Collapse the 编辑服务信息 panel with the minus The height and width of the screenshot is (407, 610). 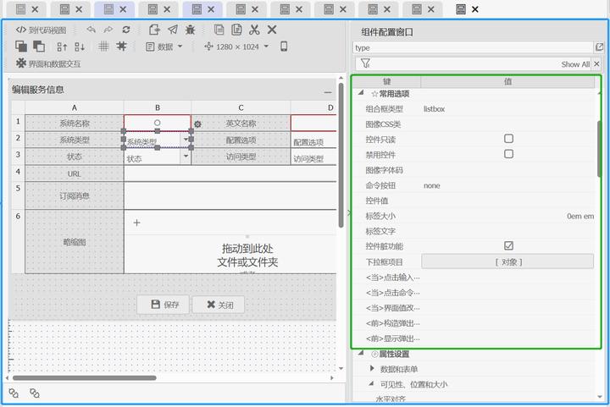pyautogui.click(x=328, y=92)
